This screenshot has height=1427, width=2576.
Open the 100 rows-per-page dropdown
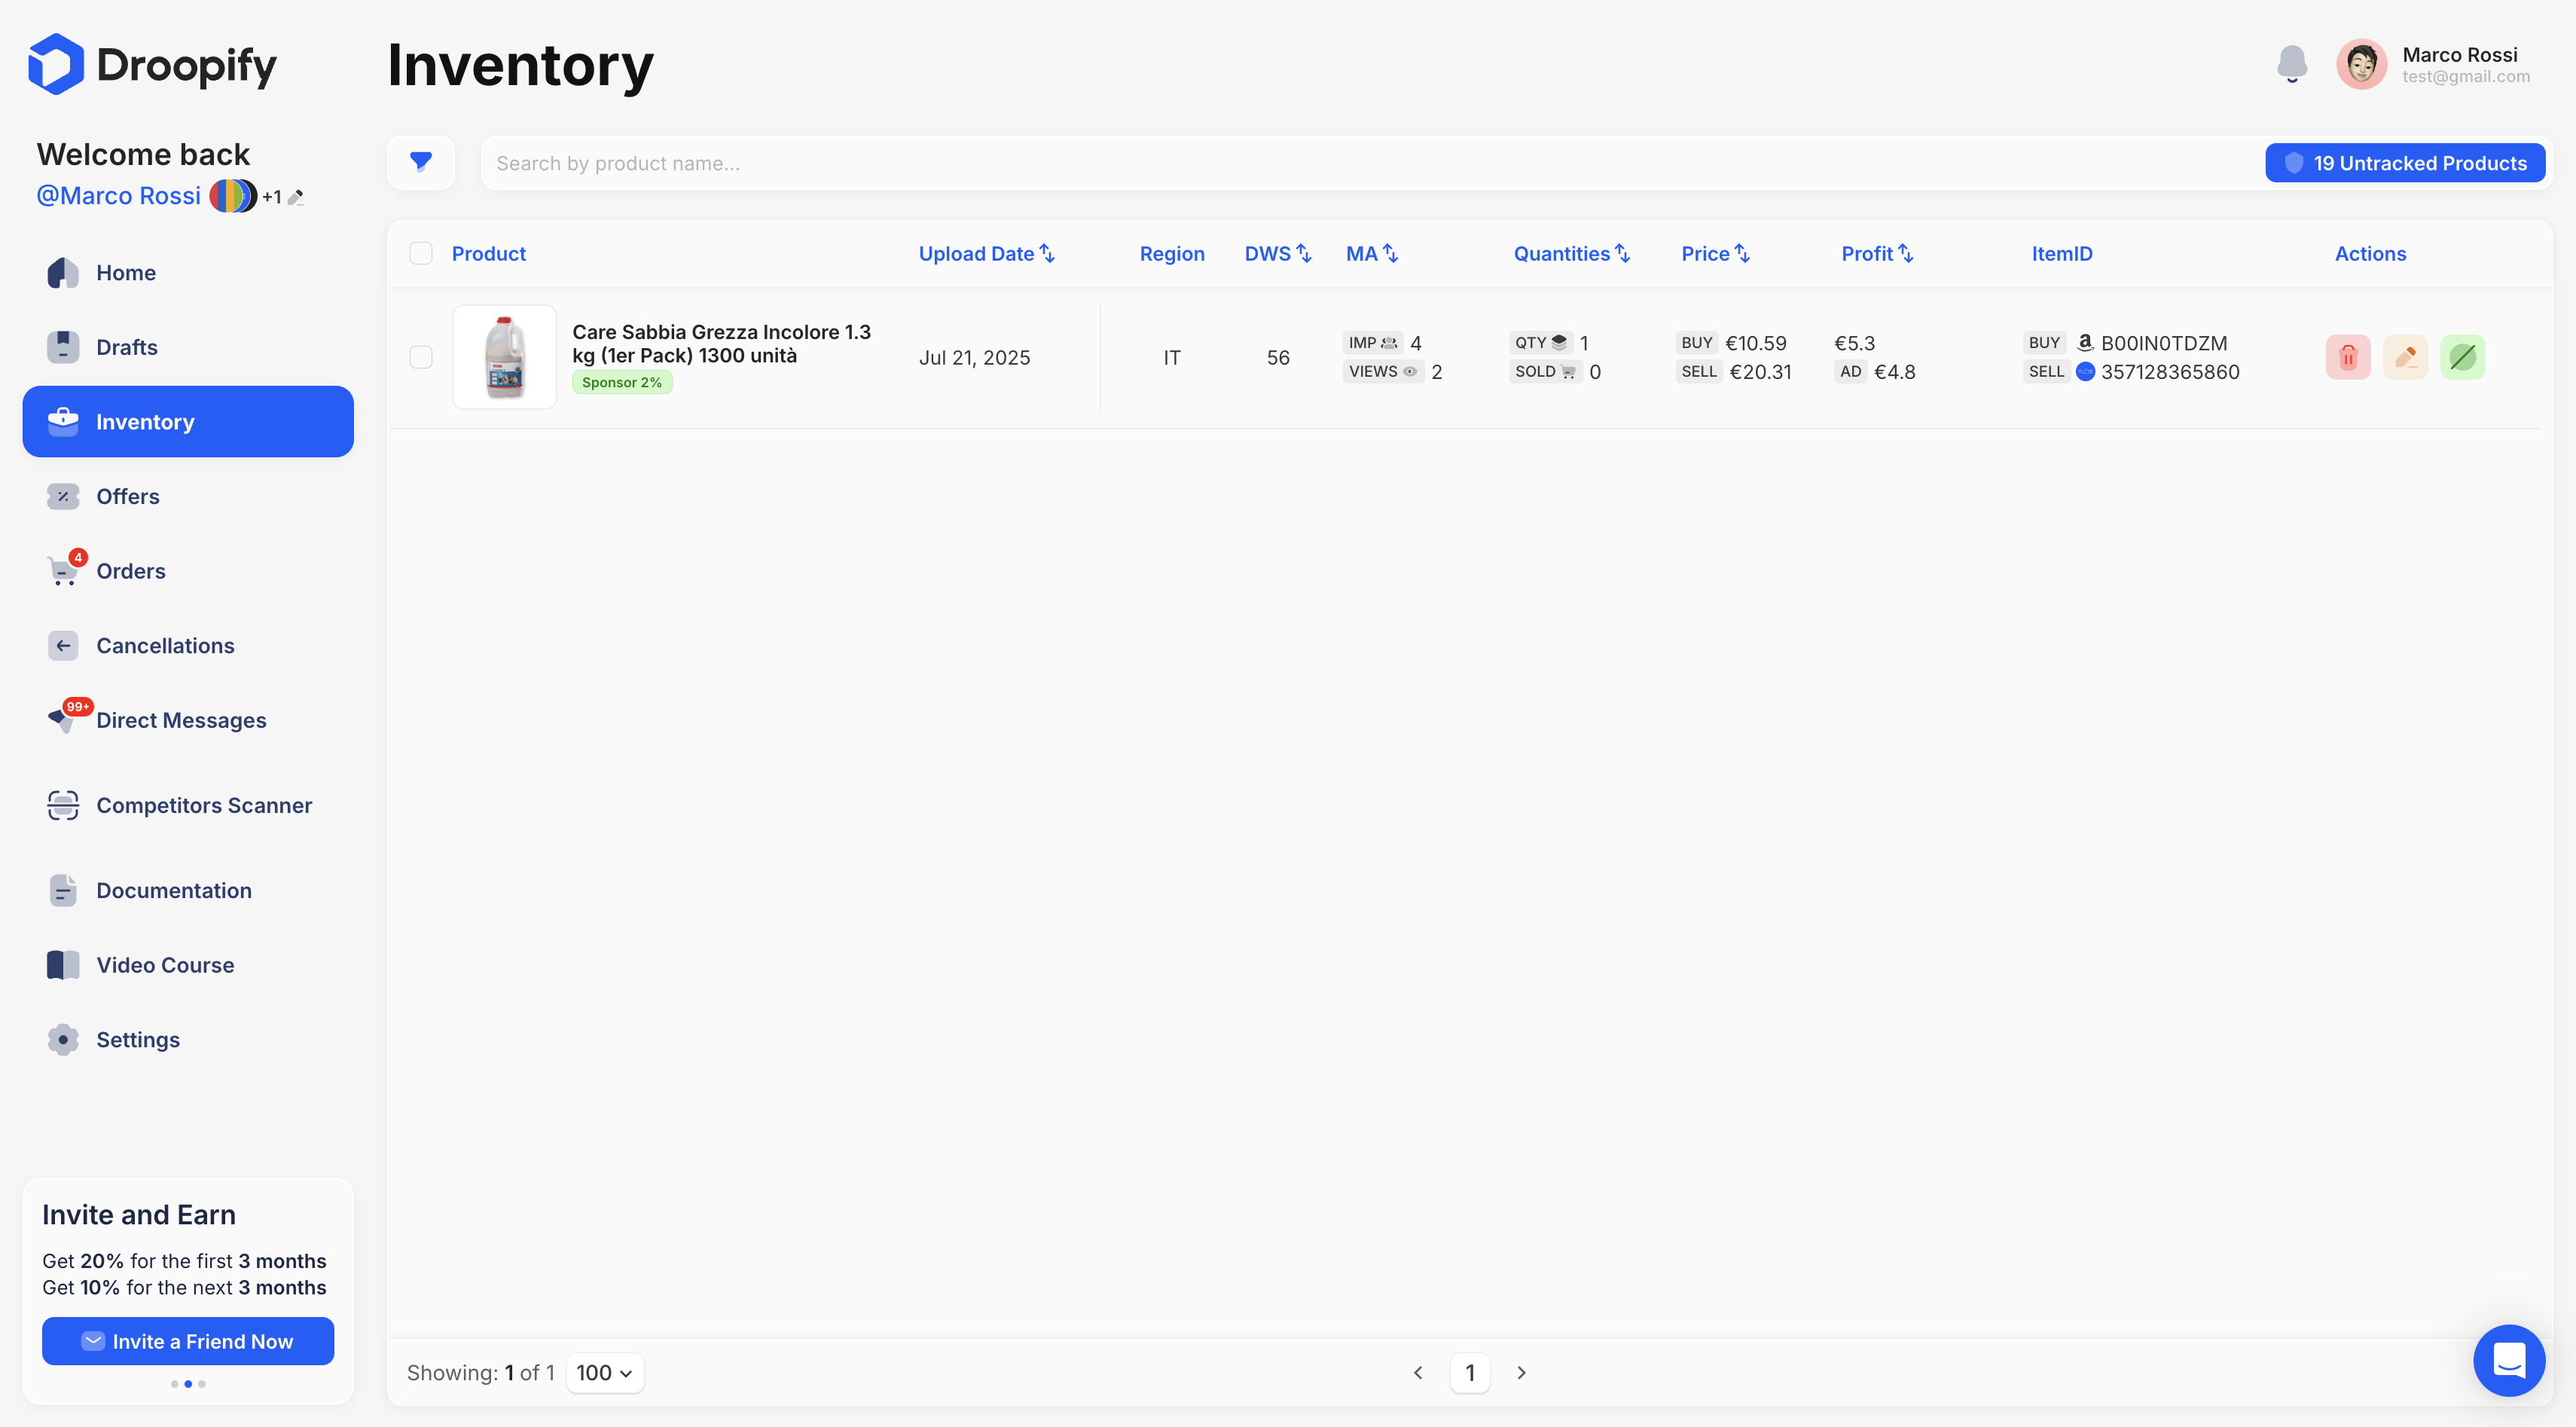605,1373
